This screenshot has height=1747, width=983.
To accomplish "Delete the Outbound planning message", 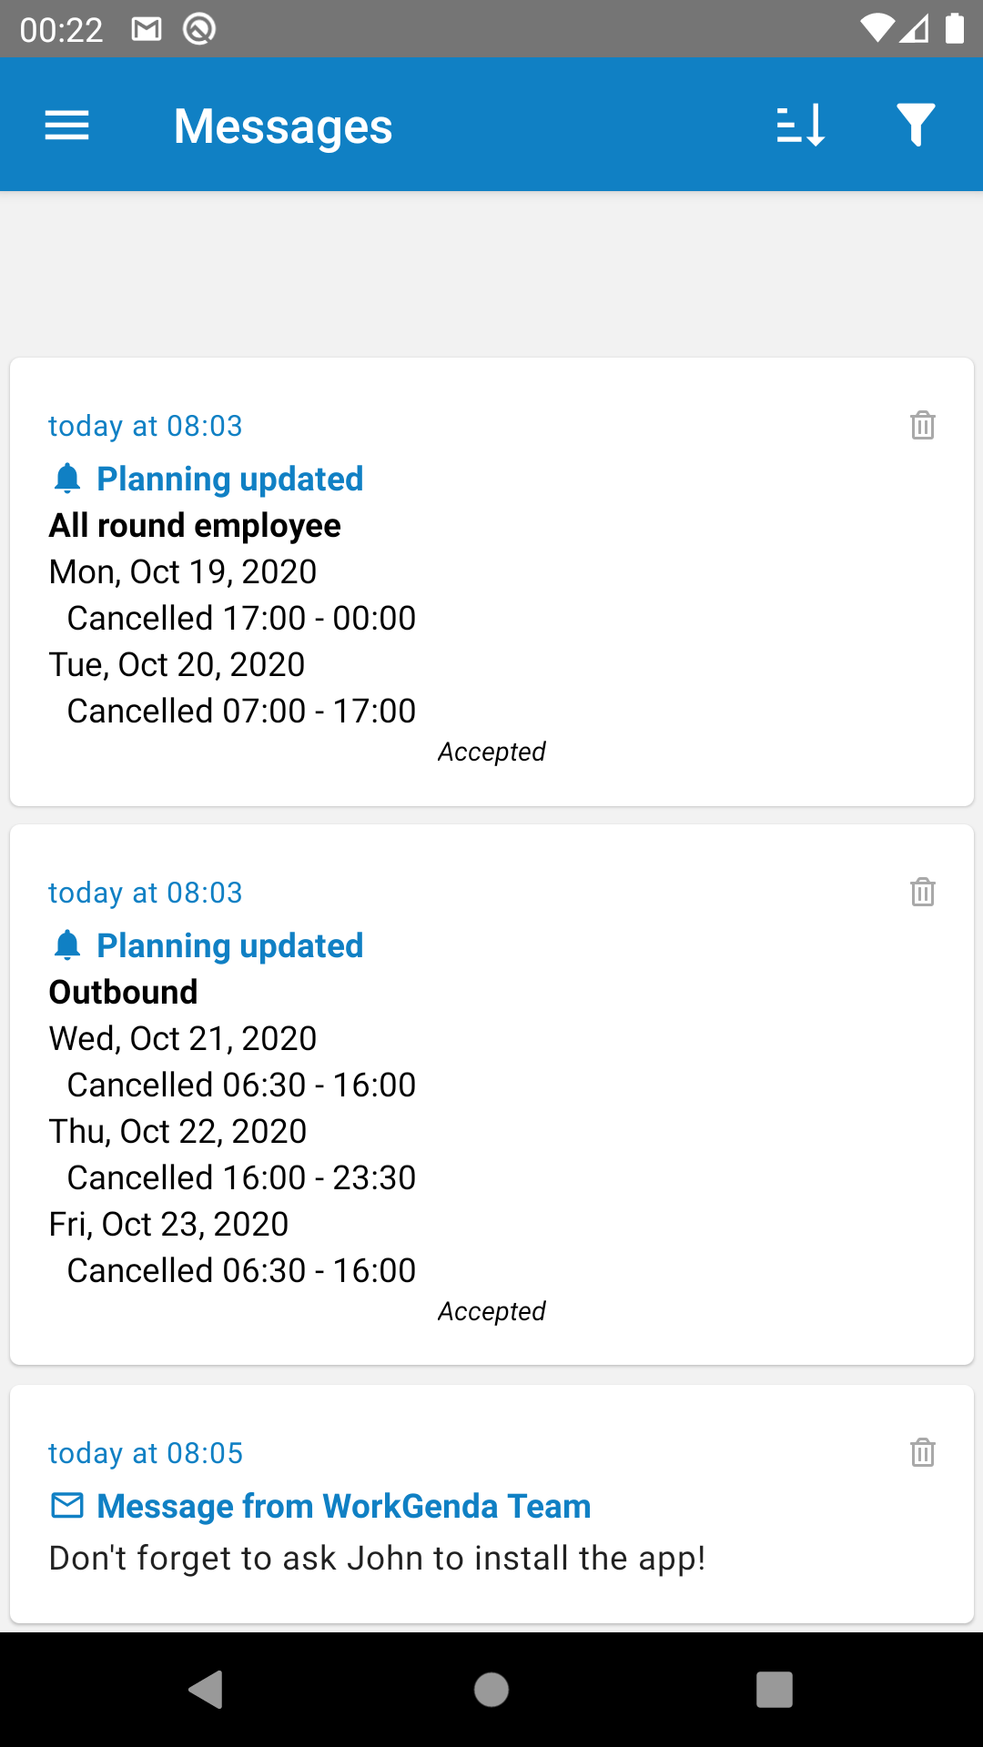I will pos(923,892).
